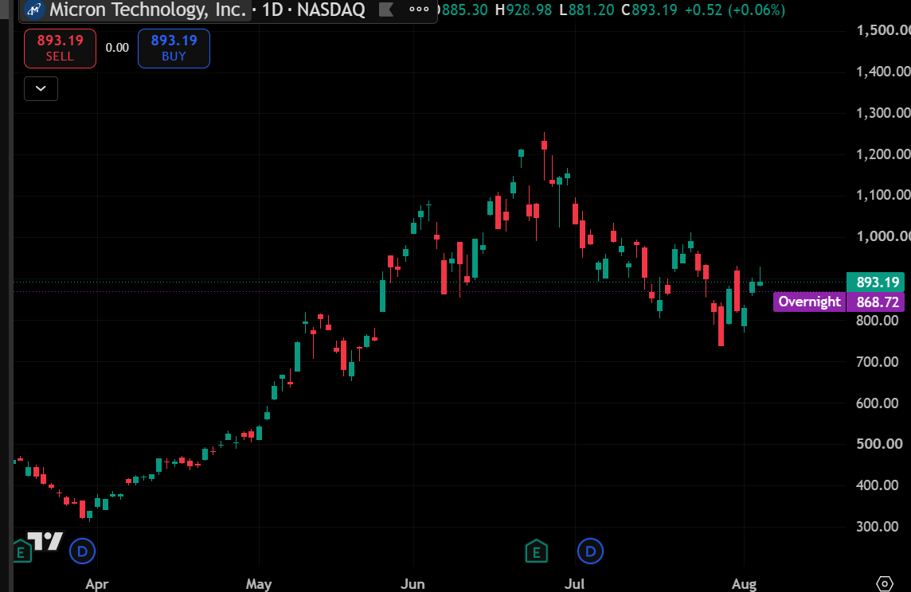
Task: Open the earnings E marker before July
Action: tap(536, 551)
